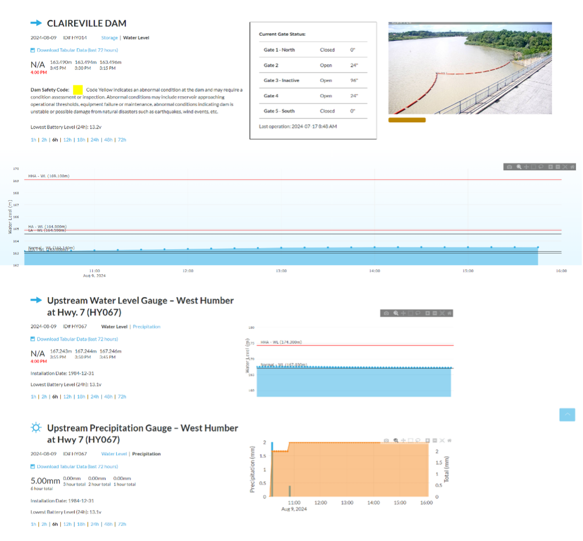Viewport: 583px width, 541px height.
Task: Zoom in using plus icon on Claireville Dam chart
Action: tap(550, 167)
